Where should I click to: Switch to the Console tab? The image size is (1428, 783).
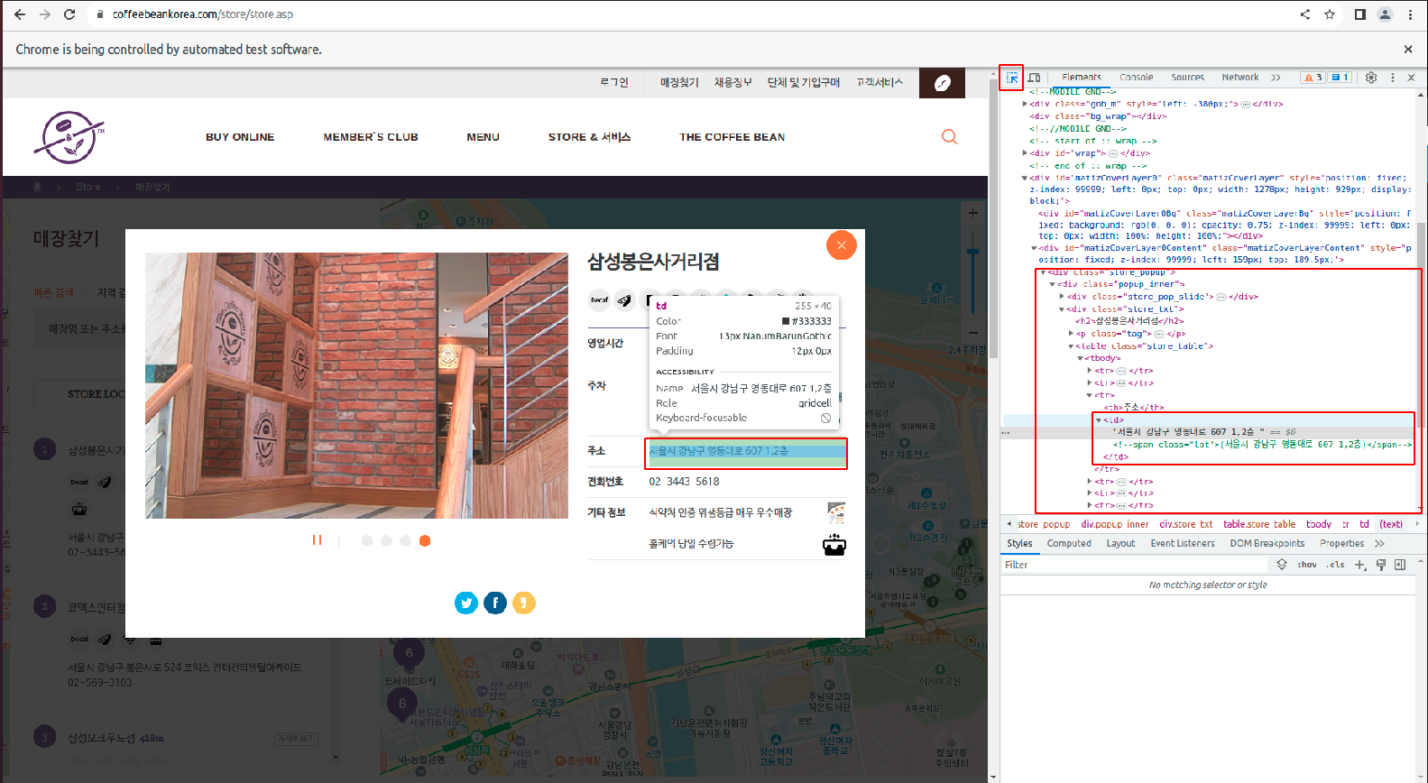(1137, 78)
